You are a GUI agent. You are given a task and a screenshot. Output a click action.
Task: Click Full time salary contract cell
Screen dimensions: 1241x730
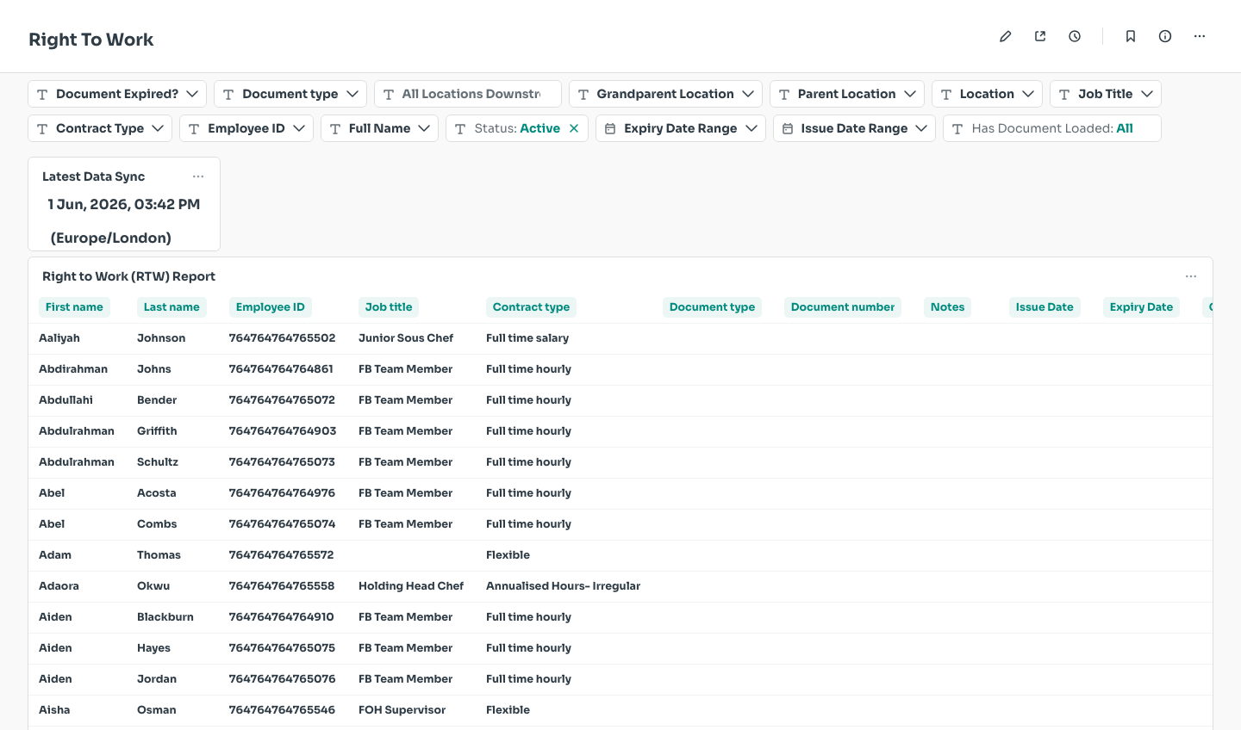click(x=527, y=338)
